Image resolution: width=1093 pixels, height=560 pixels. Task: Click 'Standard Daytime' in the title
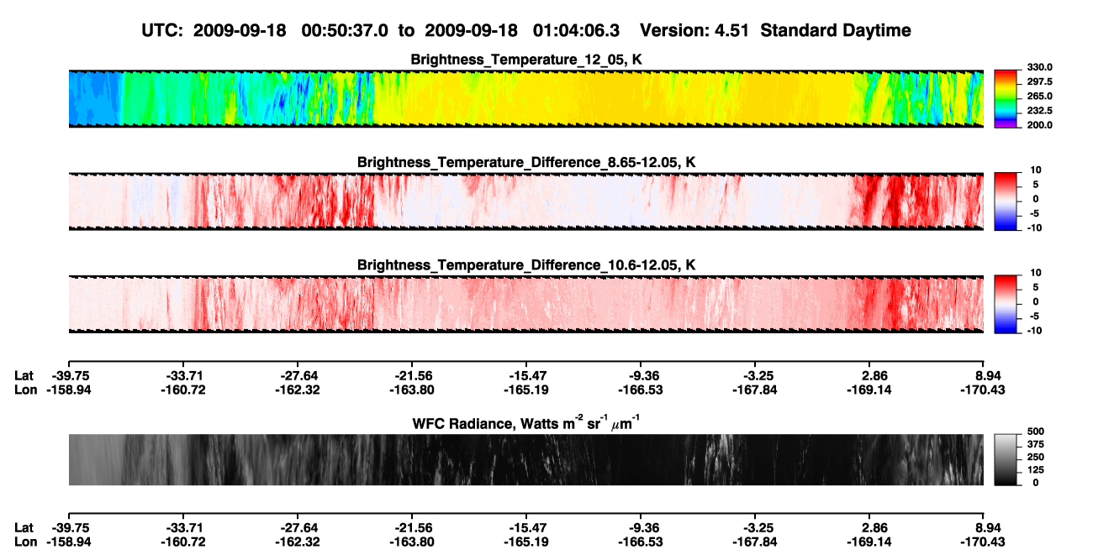tap(837, 30)
